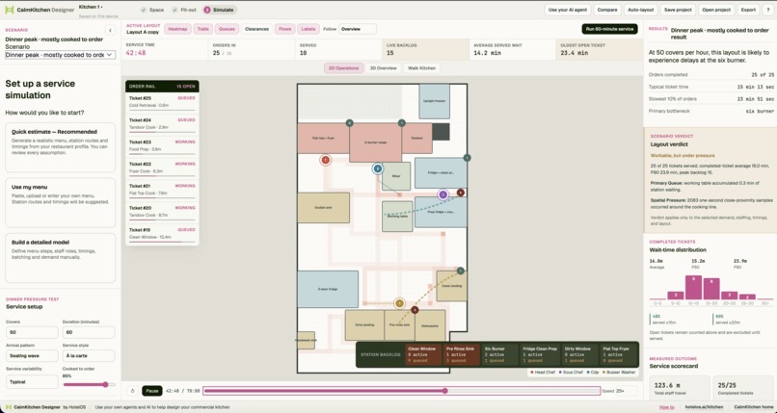Go to the Fit-out step
This screenshot has width=777, height=413.
(x=182, y=10)
